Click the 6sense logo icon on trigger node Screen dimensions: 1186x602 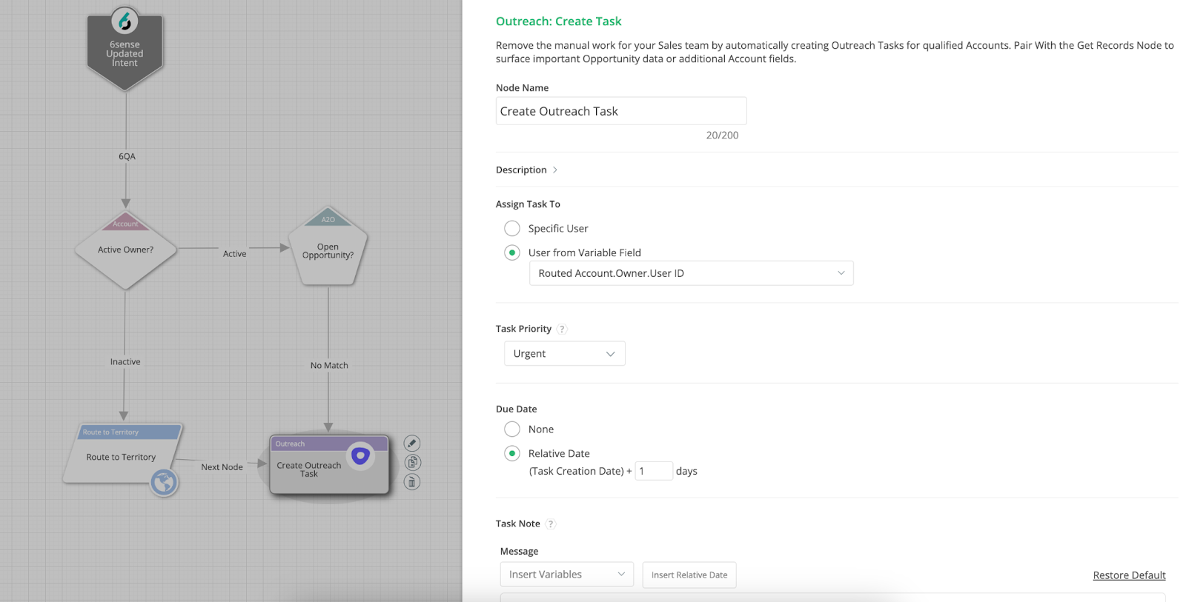coord(125,21)
